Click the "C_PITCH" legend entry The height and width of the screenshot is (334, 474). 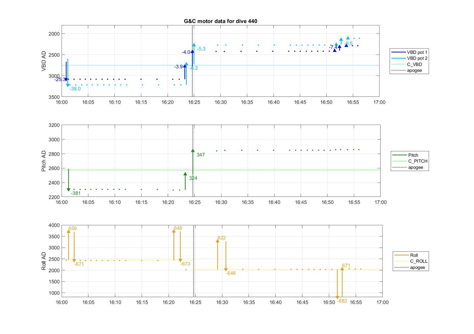tap(410, 161)
